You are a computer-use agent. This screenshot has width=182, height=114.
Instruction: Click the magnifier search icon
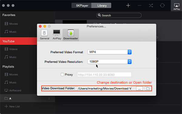click(99, 15)
